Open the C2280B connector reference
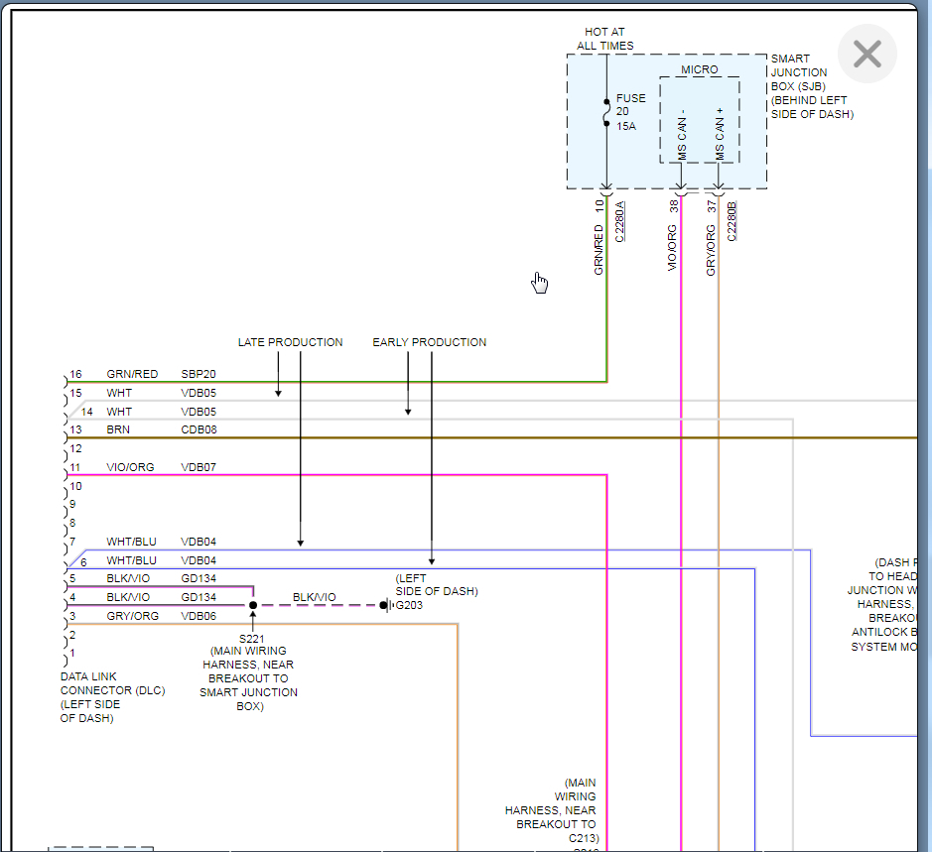The height and width of the screenshot is (852, 932). pyautogui.click(x=732, y=222)
